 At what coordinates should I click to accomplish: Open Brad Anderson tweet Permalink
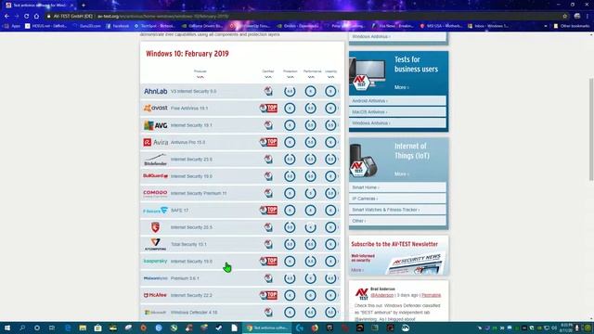tap(431, 295)
